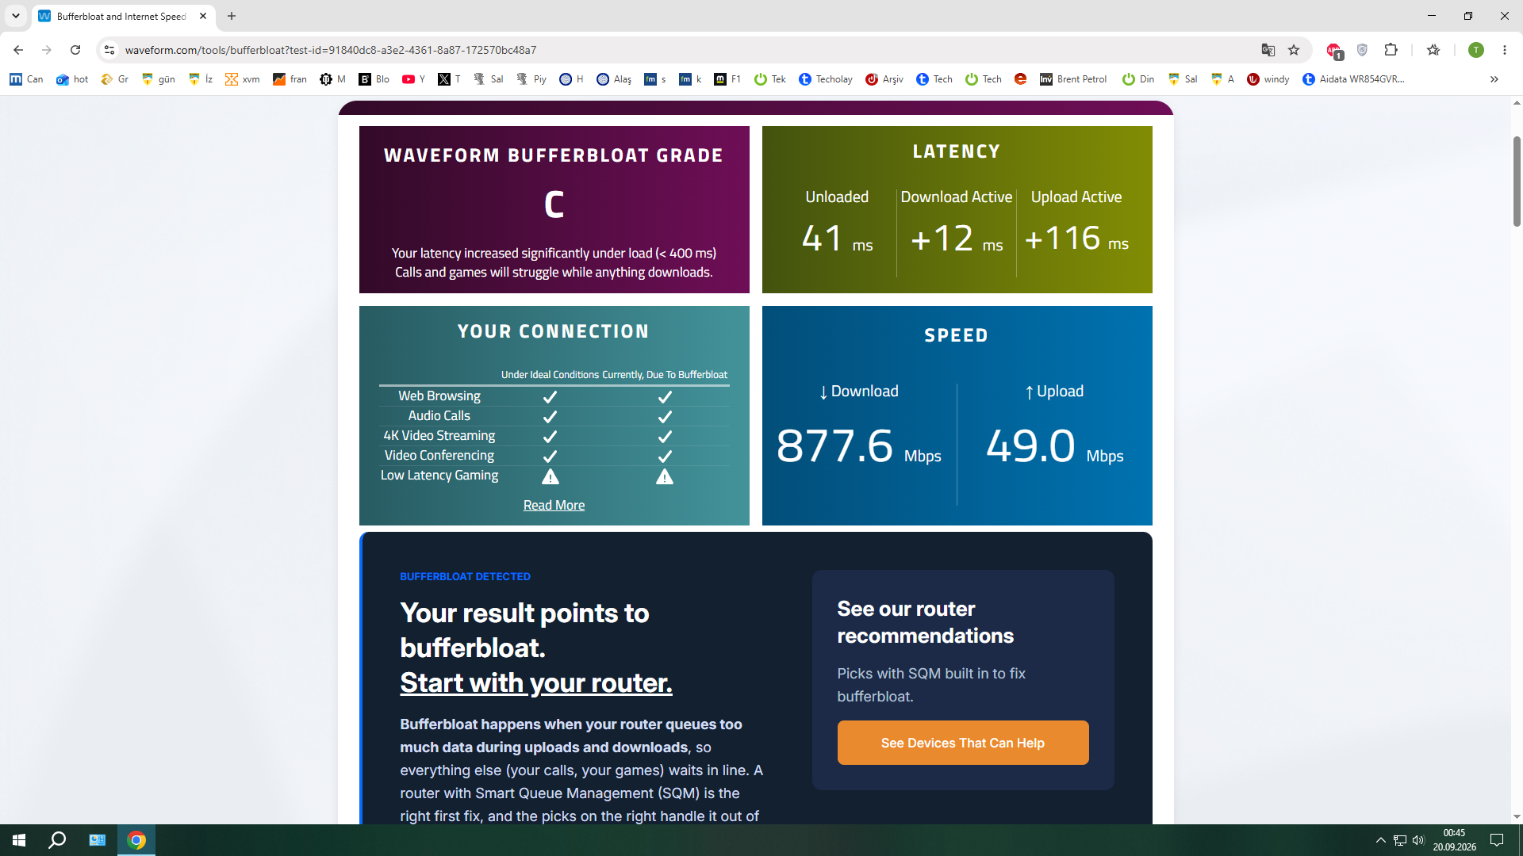The height and width of the screenshot is (856, 1523).
Task: Open the 'Alaş' bookmark
Action: (614, 79)
